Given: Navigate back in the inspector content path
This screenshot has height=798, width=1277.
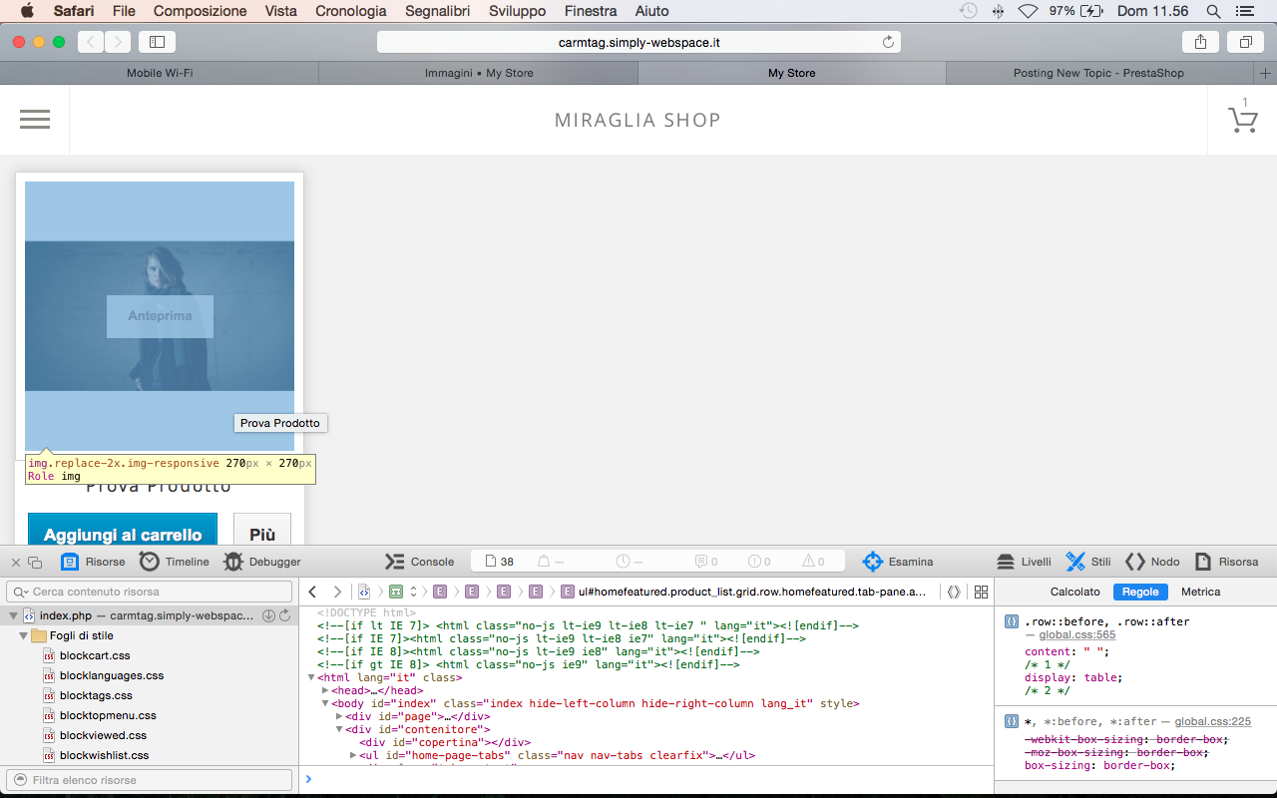Looking at the screenshot, I should 312,592.
